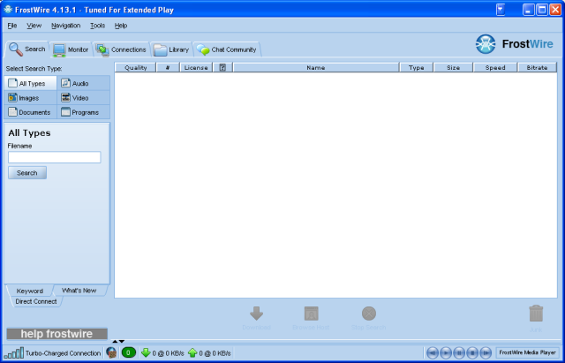Image resolution: width=565 pixels, height=363 pixels.
Task: Sort results by License column
Action: coord(196,67)
